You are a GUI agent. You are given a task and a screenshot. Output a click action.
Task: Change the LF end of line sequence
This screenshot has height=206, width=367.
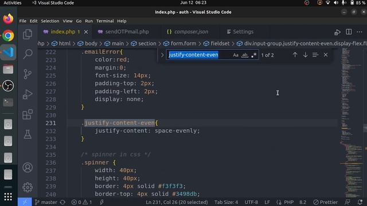point(267,202)
